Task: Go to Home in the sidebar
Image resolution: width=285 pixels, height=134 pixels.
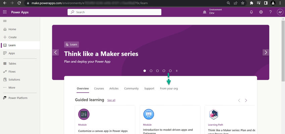Action: 20,29
